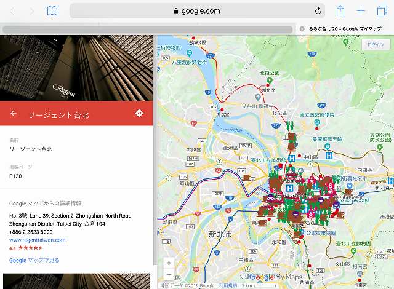This screenshot has width=394, height=289.
Task: Click the 4.4 star rating
Action: tap(26, 248)
